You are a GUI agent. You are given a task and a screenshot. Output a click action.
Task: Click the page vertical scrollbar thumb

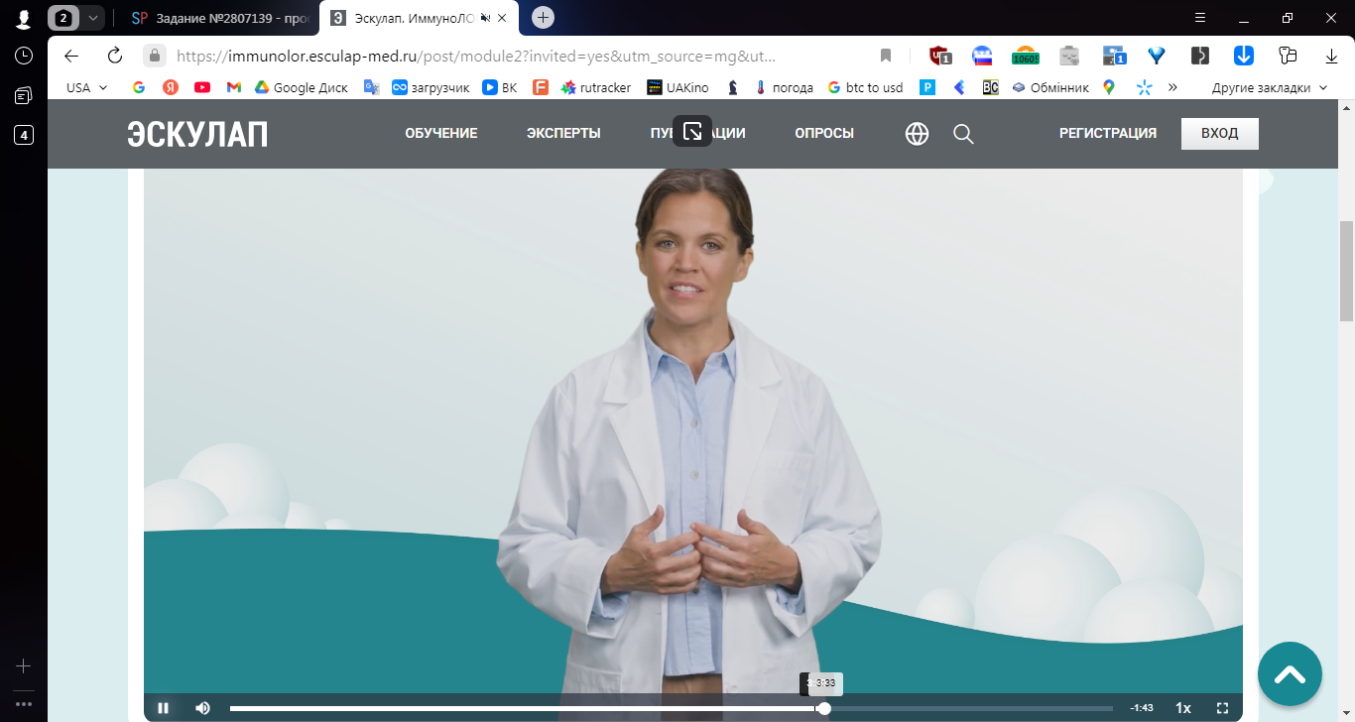click(1346, 271)
